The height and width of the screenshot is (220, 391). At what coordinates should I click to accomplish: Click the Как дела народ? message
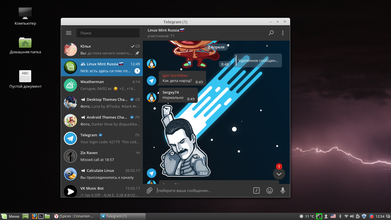(182, 78)
